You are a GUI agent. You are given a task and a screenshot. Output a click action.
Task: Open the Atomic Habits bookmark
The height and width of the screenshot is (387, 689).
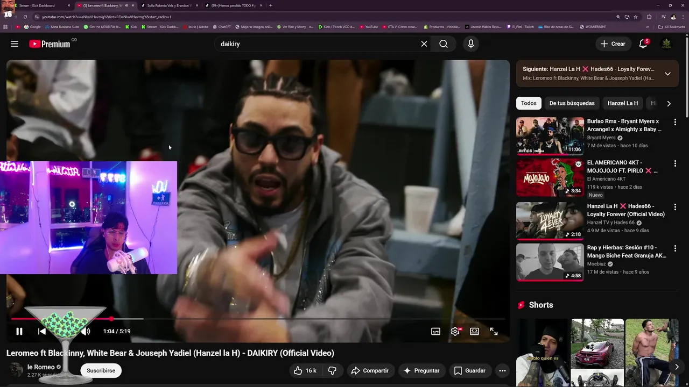point(483,27)
